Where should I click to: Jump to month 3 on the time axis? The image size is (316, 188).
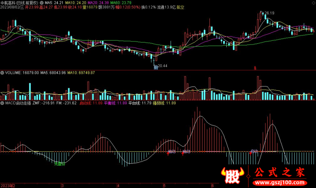62,186
